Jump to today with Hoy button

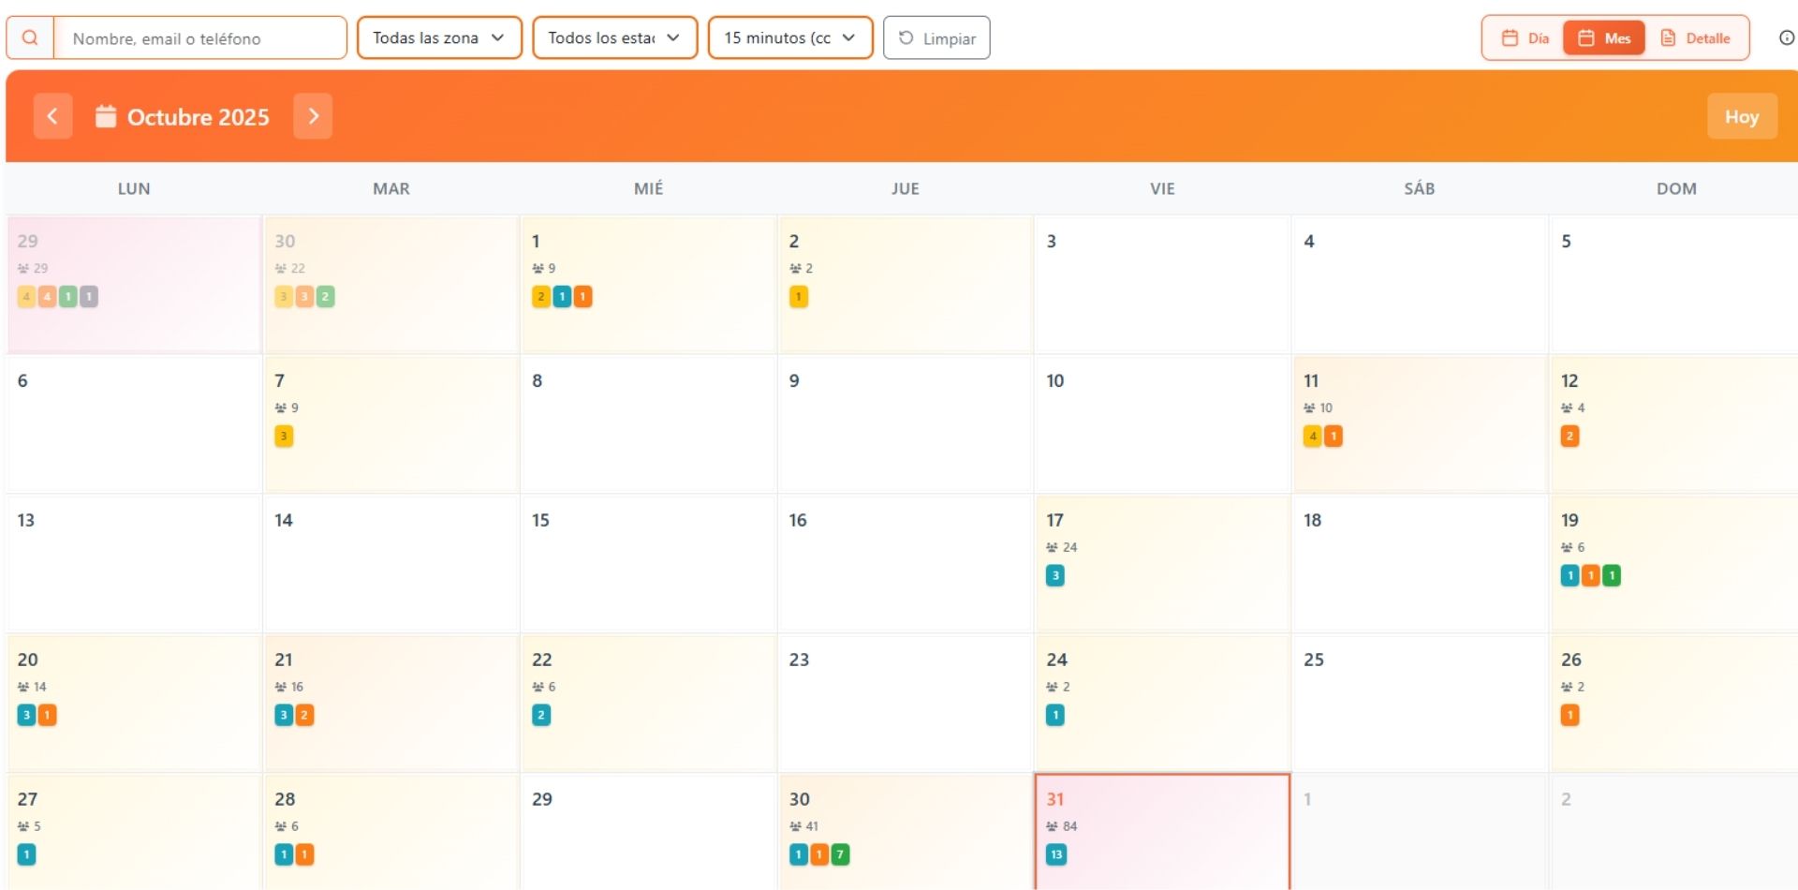[1741, 116]
